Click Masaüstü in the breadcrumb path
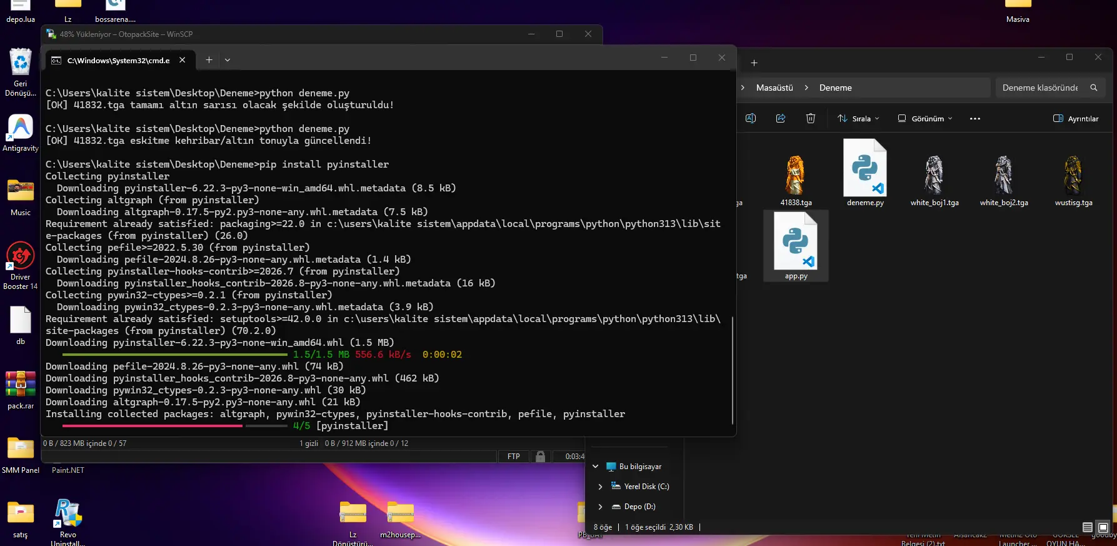Viewport: 1117px width, 546px height. tap(774, 88)
